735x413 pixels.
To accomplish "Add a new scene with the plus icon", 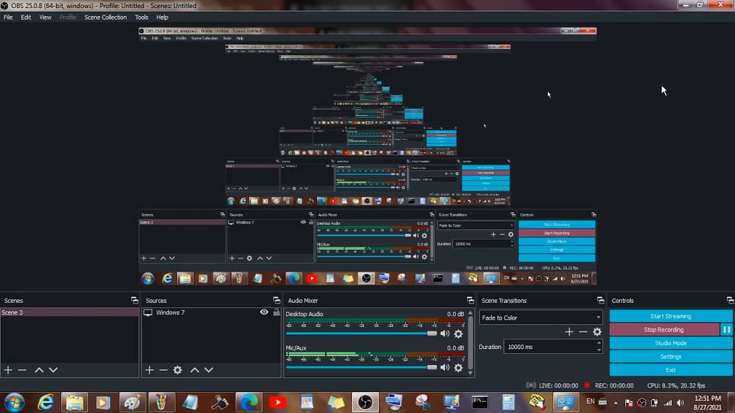I will (8, 370).
